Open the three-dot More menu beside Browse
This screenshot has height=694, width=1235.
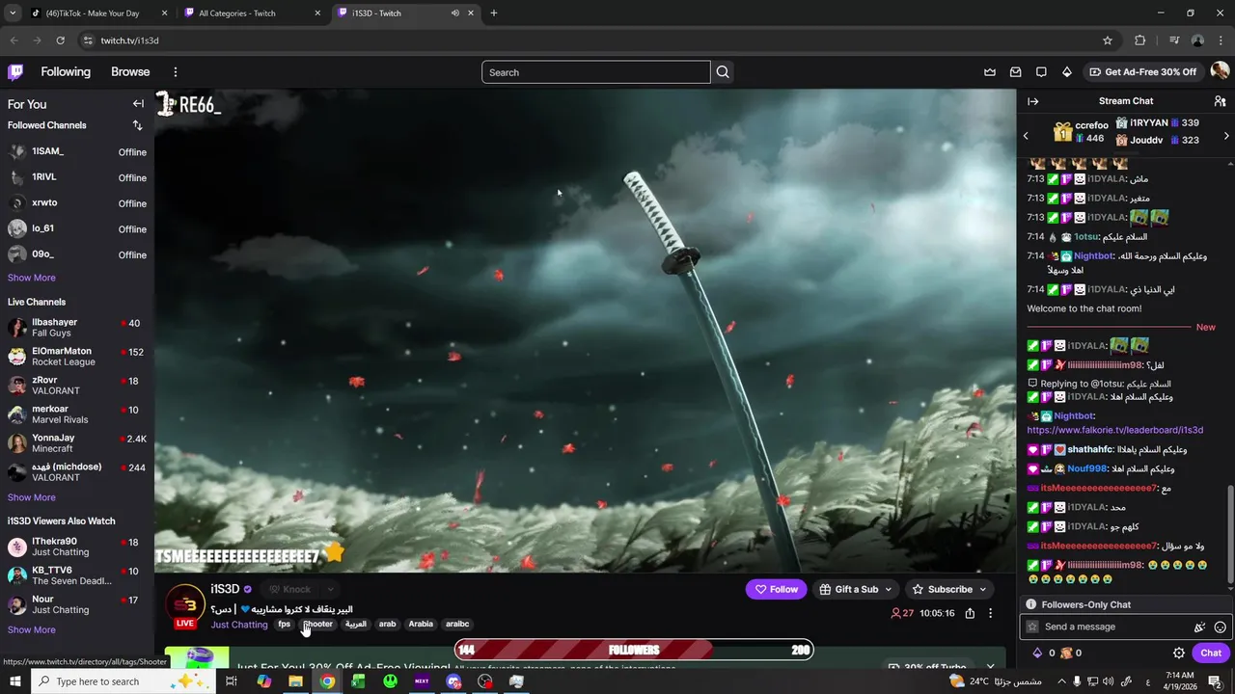(x=176, y=72)
